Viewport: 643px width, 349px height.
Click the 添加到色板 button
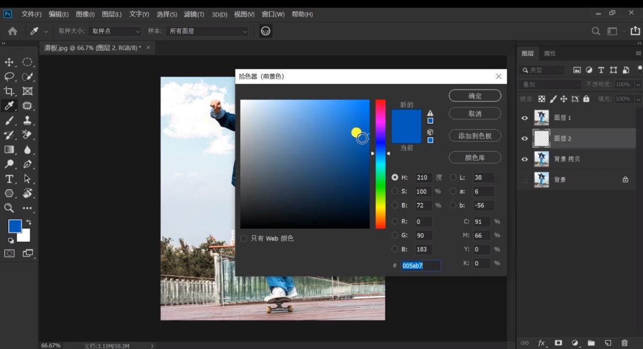475,135
